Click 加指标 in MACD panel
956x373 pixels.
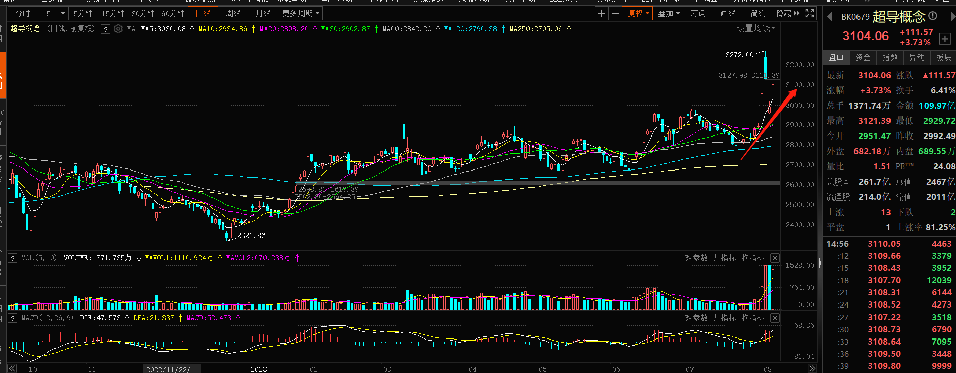(724, 318)
